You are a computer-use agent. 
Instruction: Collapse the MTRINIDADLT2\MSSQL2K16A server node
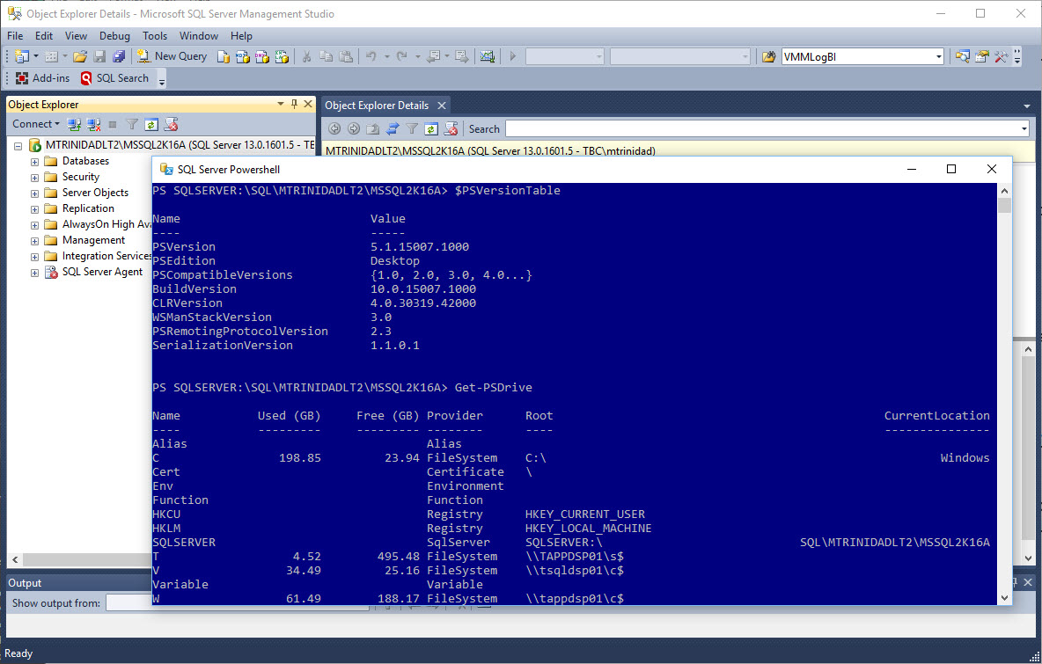[x=18, y=145]
